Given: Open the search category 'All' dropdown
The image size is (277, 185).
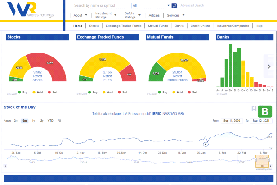Looking at the screenshot, I should click(150, 6).
